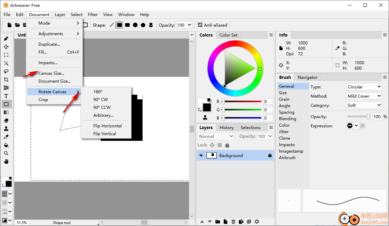Toggle Background layer visibility eye
Screen dimensions: 389x226
click(201, 156)
